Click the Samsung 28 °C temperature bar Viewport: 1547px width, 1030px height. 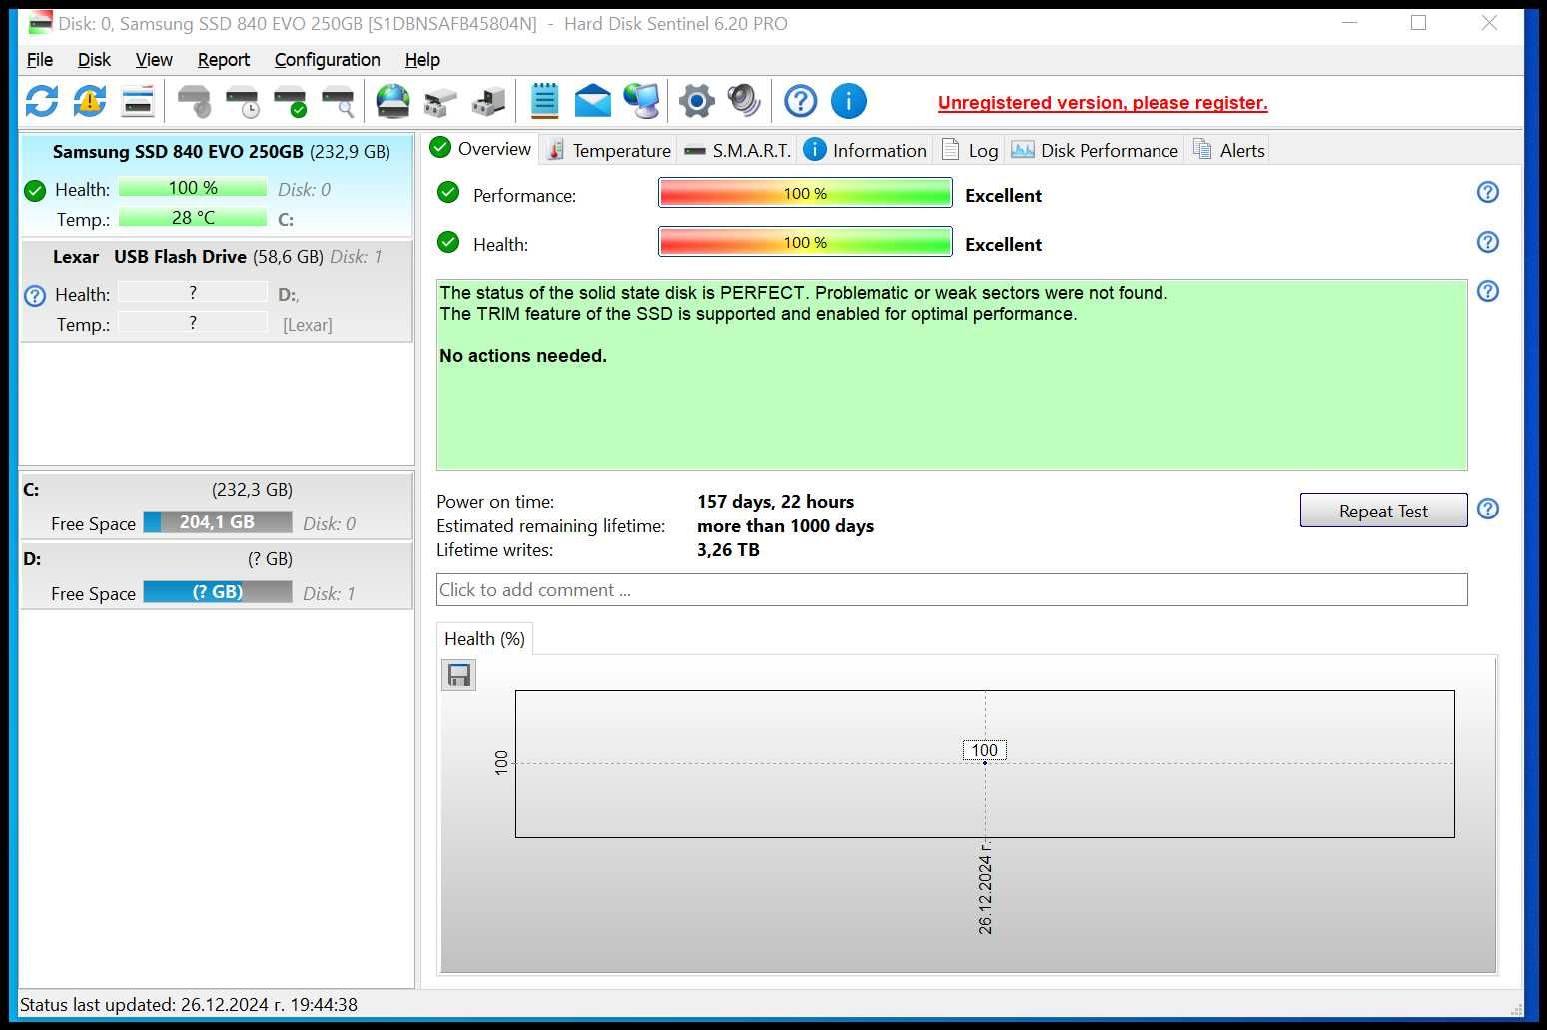coord(193,218)
